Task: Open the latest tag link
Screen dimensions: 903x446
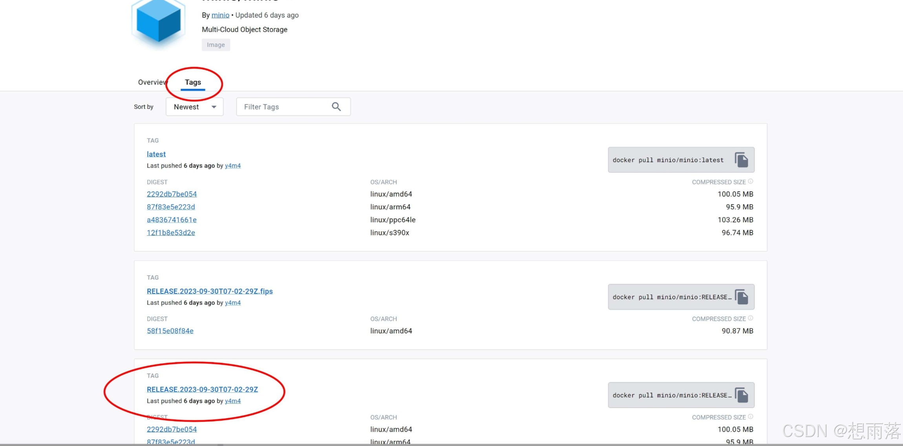Action: [x=156, y=154]
